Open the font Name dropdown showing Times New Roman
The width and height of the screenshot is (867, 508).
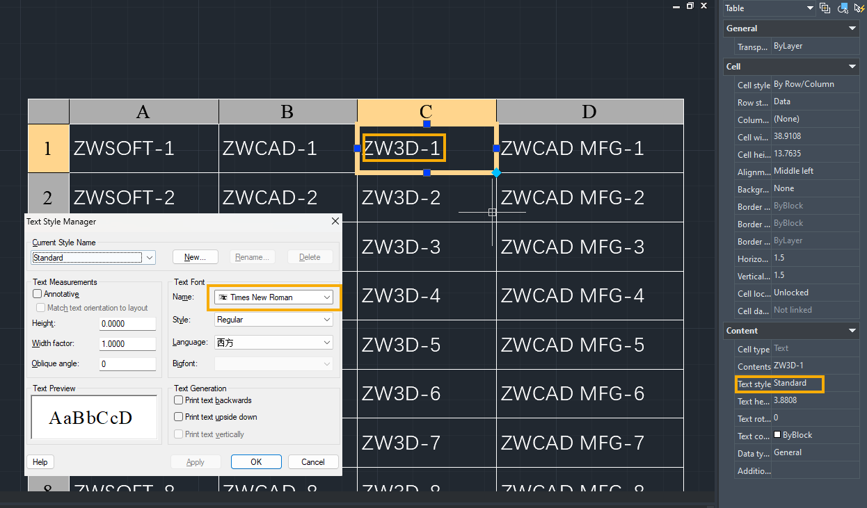(x=273, y=297)
